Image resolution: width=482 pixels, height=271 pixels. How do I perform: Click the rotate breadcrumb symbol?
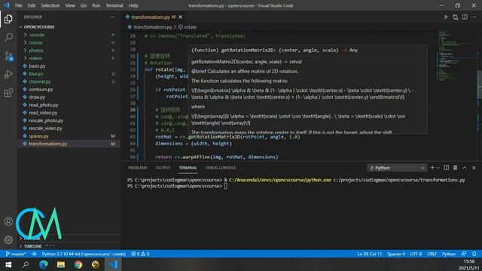(188, 27)
